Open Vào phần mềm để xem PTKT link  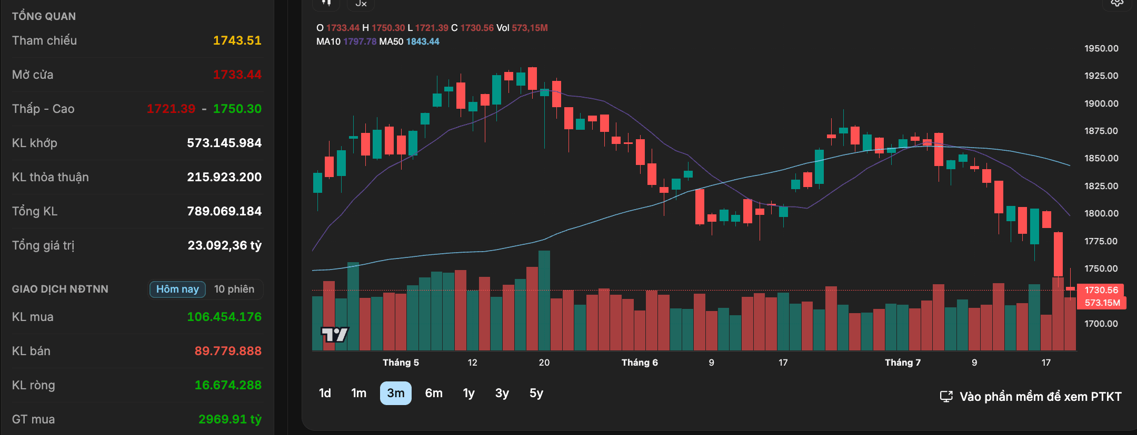tap(1040, 397)
